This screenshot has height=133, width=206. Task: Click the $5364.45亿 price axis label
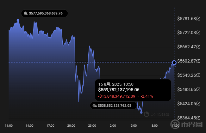click(189, 118)
